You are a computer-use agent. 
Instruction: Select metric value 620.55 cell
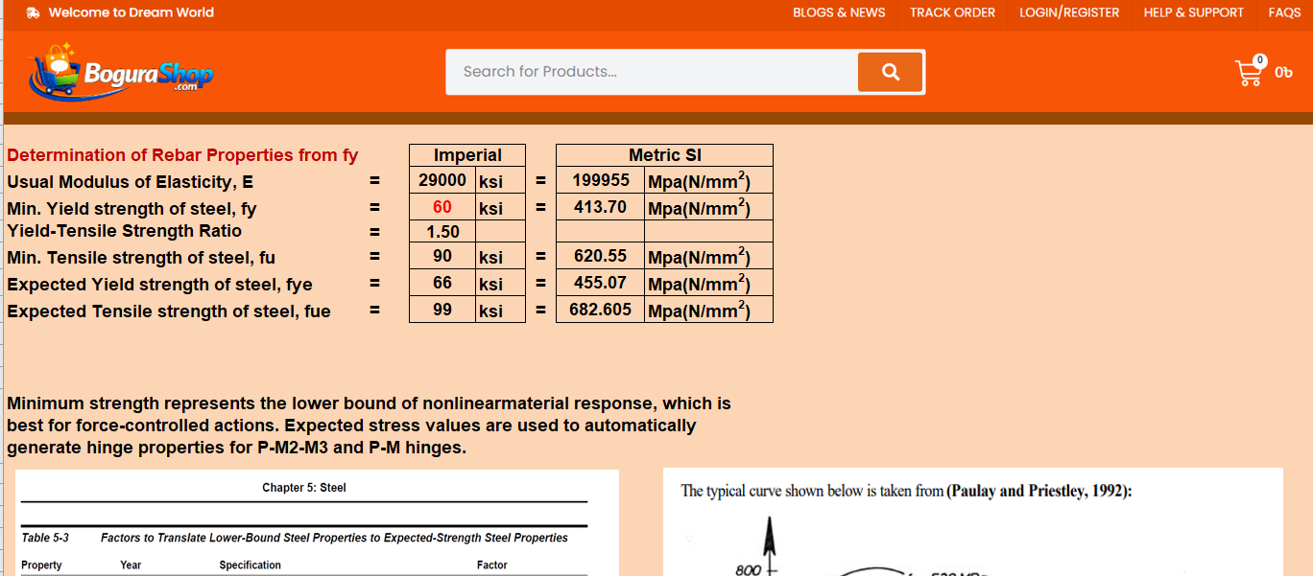(601, 256)
